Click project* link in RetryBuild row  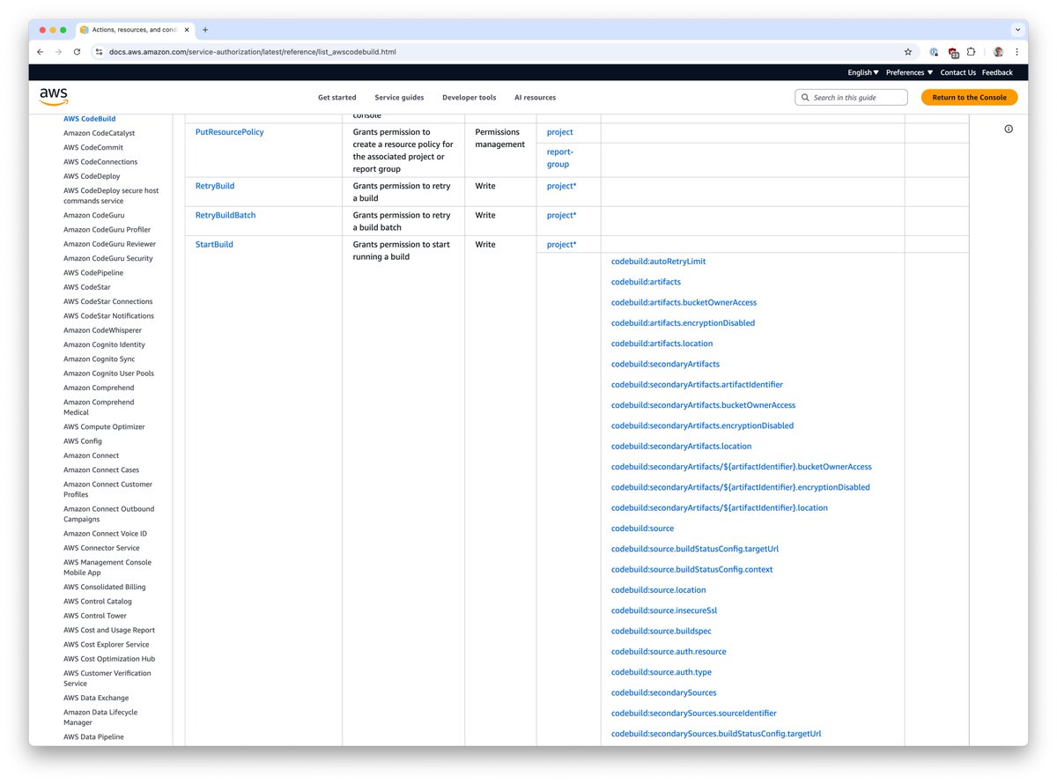(561, 186)
